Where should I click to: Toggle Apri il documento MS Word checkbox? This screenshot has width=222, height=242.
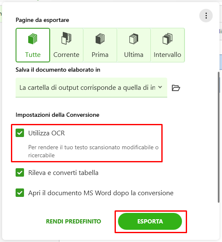click(x=20, y=193)
